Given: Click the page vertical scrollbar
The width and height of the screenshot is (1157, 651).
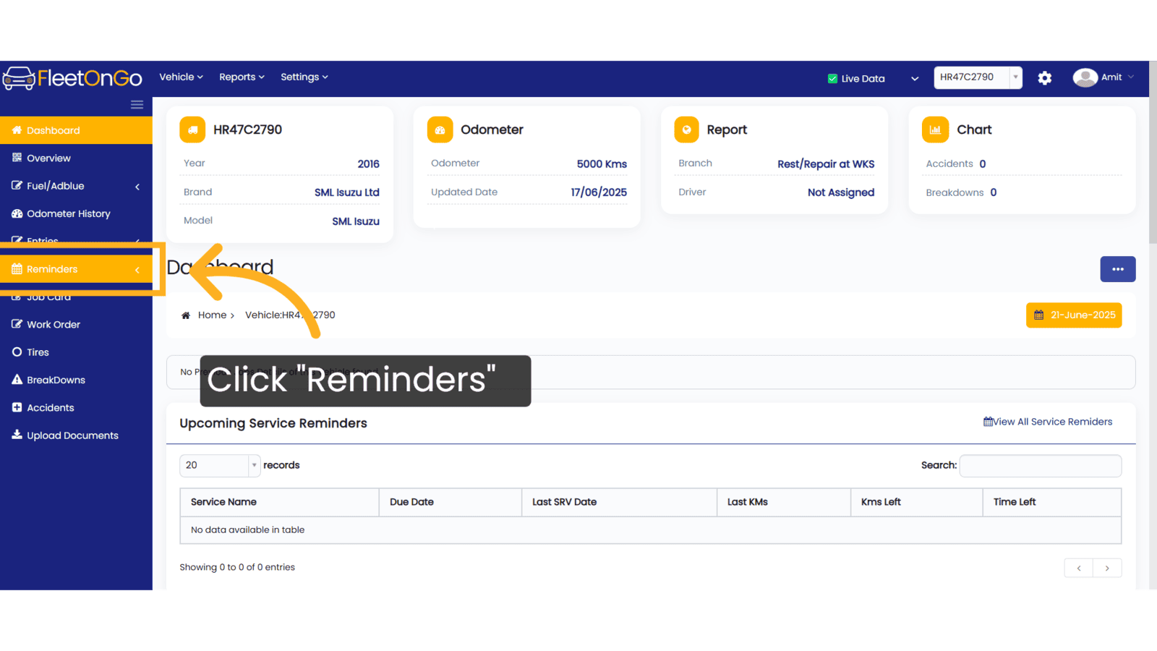Looking at the screenshot, I should coord(1153,153).
